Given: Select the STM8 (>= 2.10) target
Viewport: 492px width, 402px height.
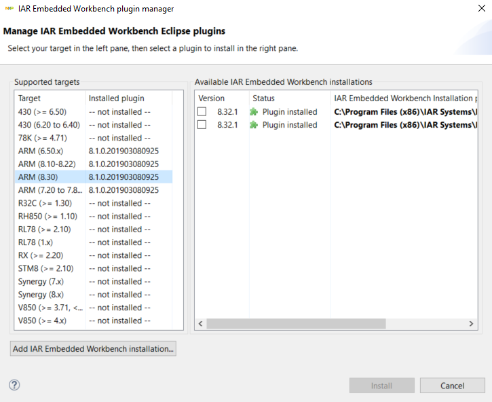Looking at the screenshot, I should point(45,268).
